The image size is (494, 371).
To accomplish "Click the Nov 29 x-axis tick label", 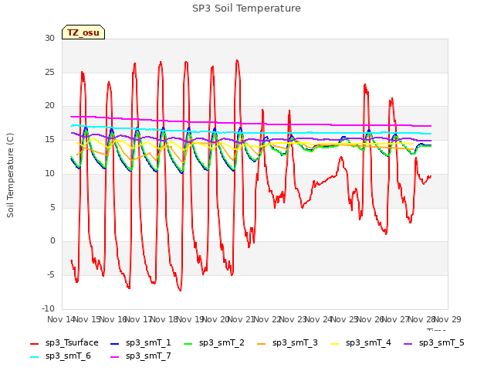I will (x=448, y=319).
